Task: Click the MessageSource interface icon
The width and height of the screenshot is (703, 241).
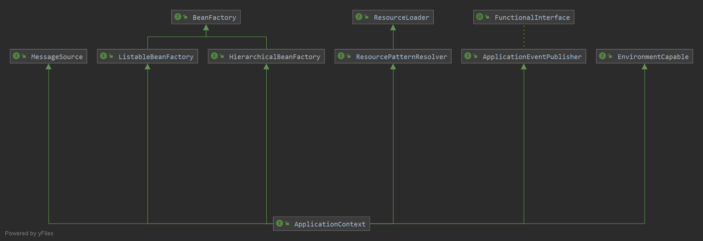Action: click(x=17, y=56)
